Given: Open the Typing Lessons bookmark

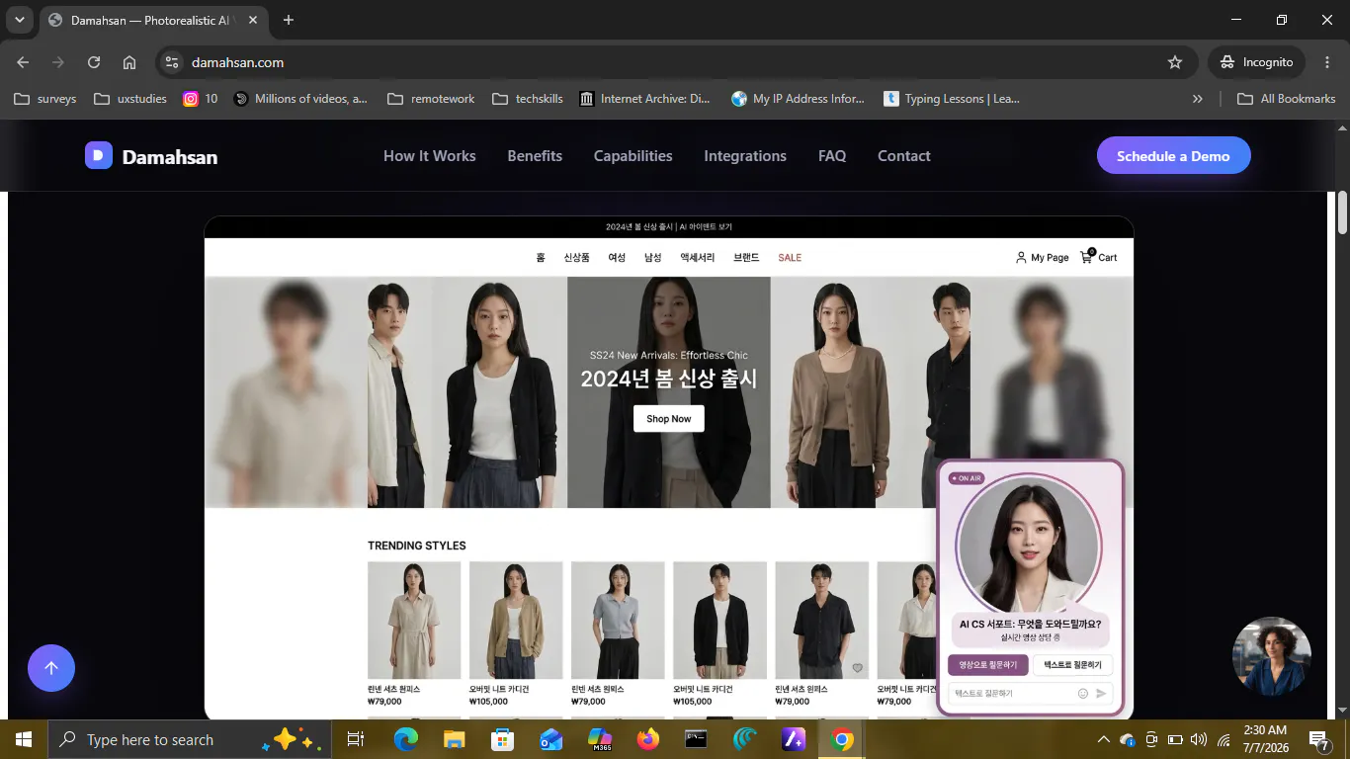Looking at the screenshot, I should [x=952, y=99].
